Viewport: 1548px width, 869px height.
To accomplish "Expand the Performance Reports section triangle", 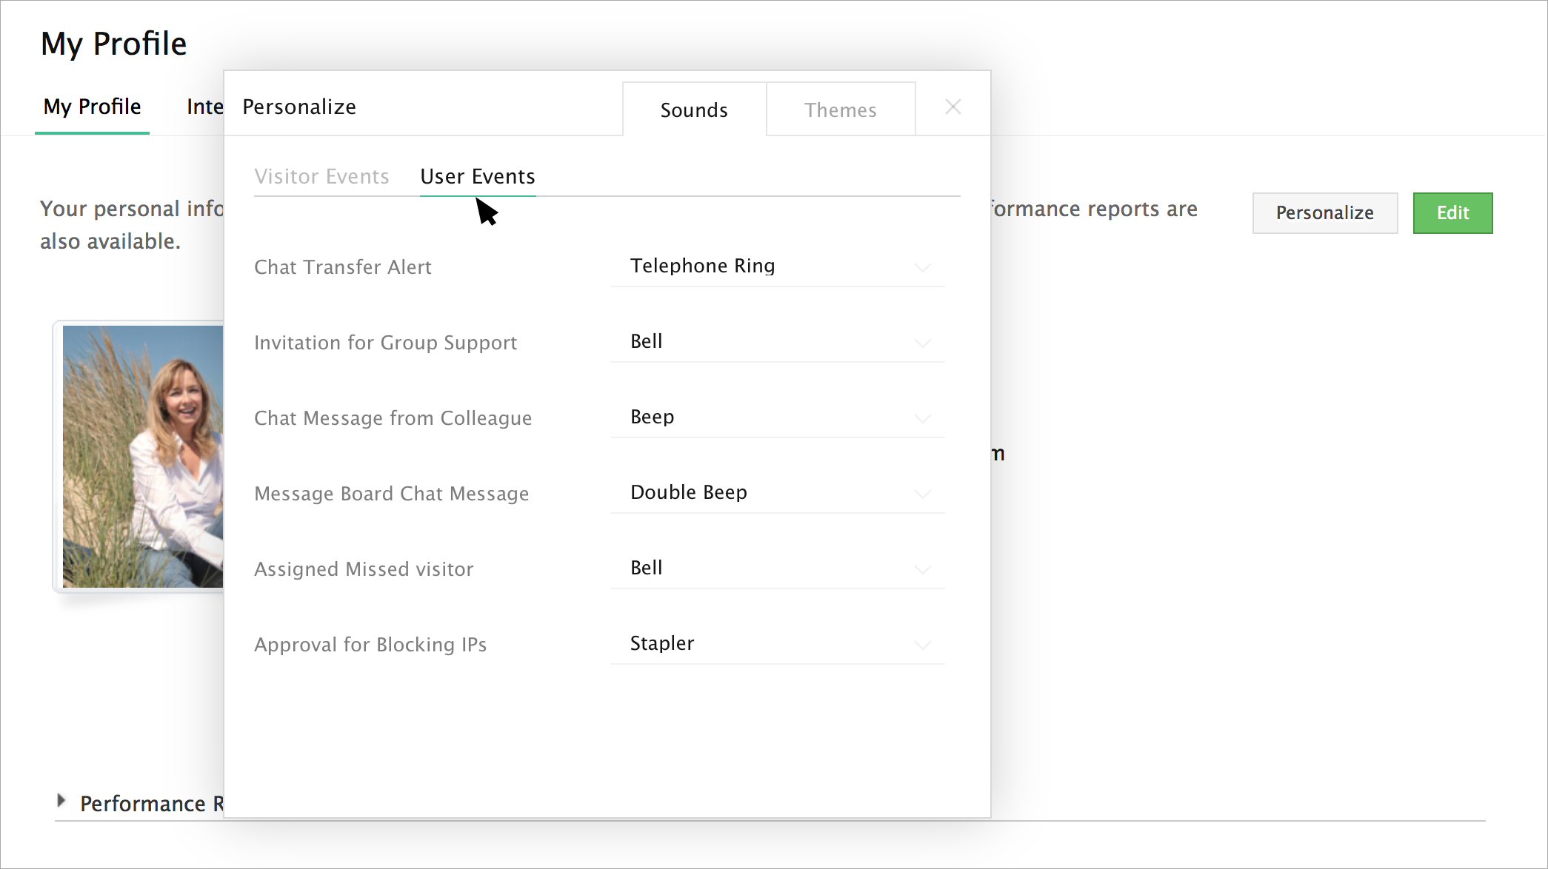I will point(61,801).
